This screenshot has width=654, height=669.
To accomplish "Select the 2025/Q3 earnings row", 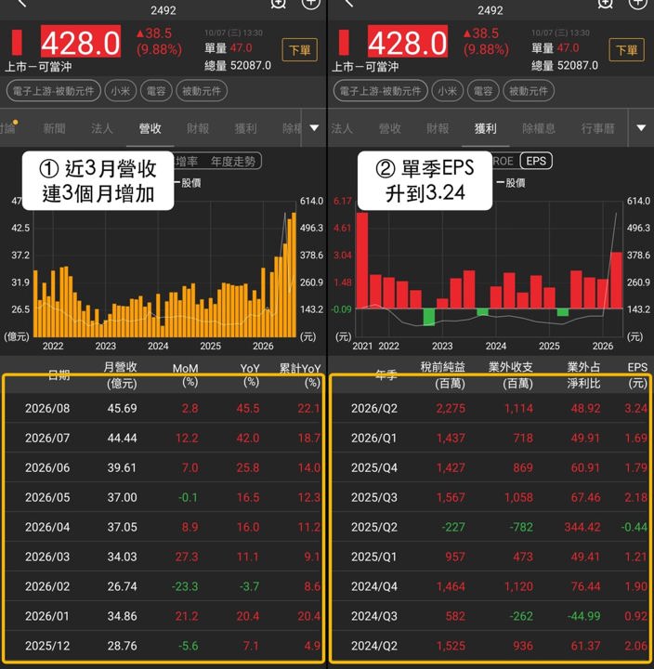I will (x=490, y=497).
